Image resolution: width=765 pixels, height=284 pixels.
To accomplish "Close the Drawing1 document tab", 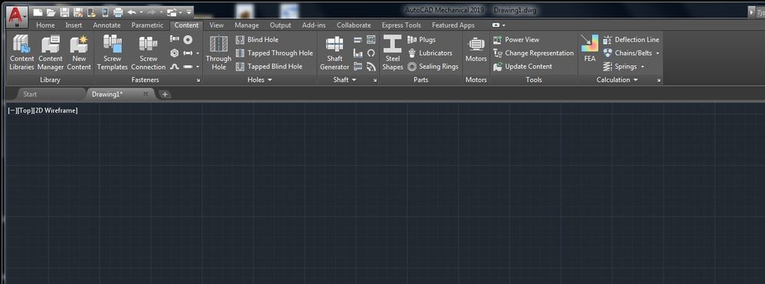I will pyautogui.click(x=145, y=94).
